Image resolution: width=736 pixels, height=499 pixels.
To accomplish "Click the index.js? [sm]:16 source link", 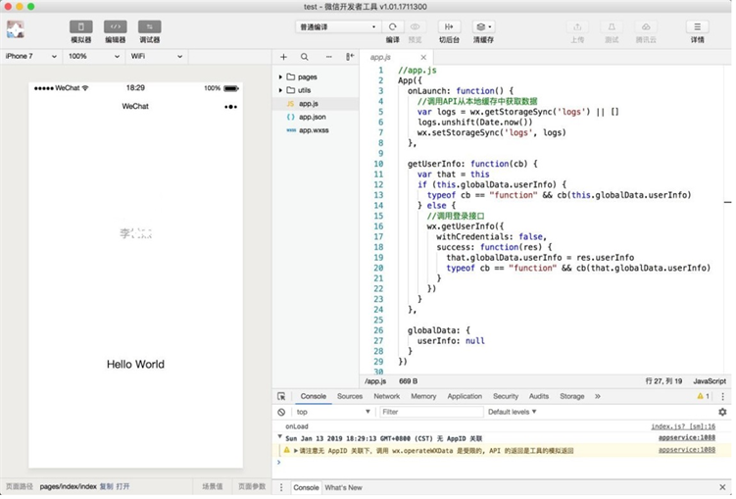I will coord(683,426).
